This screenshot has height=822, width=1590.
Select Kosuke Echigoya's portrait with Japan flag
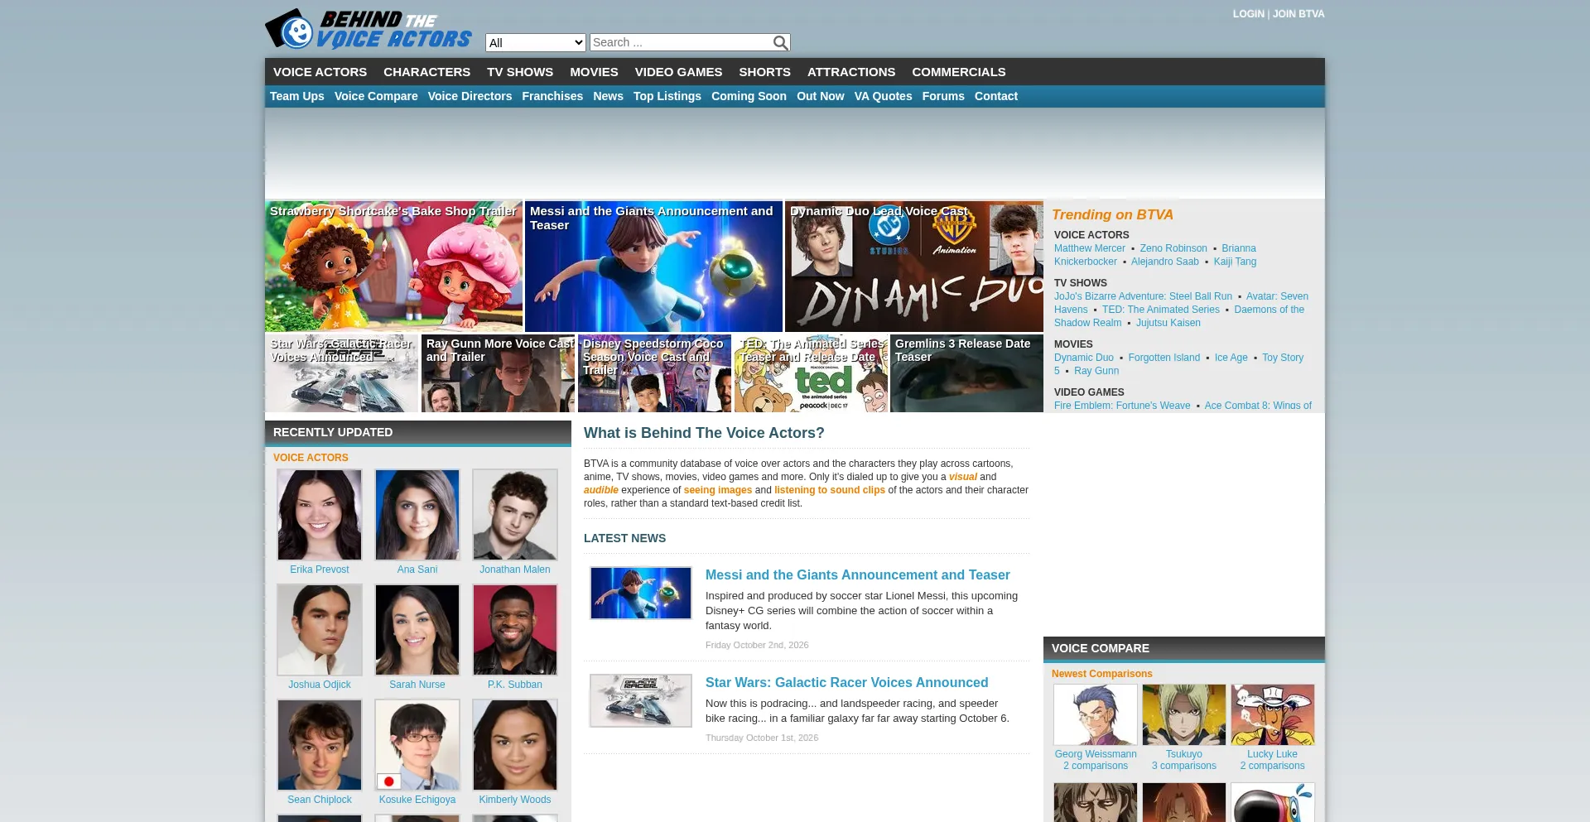(417, 745)
